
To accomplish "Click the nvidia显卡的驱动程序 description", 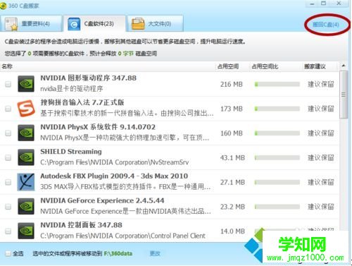I will click(72, 89).
